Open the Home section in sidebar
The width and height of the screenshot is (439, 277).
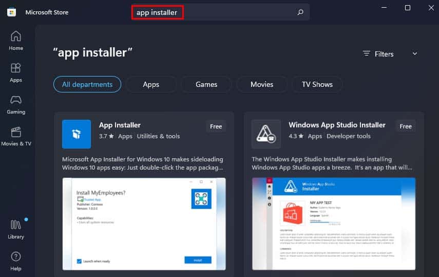click(x=16, y=41)
